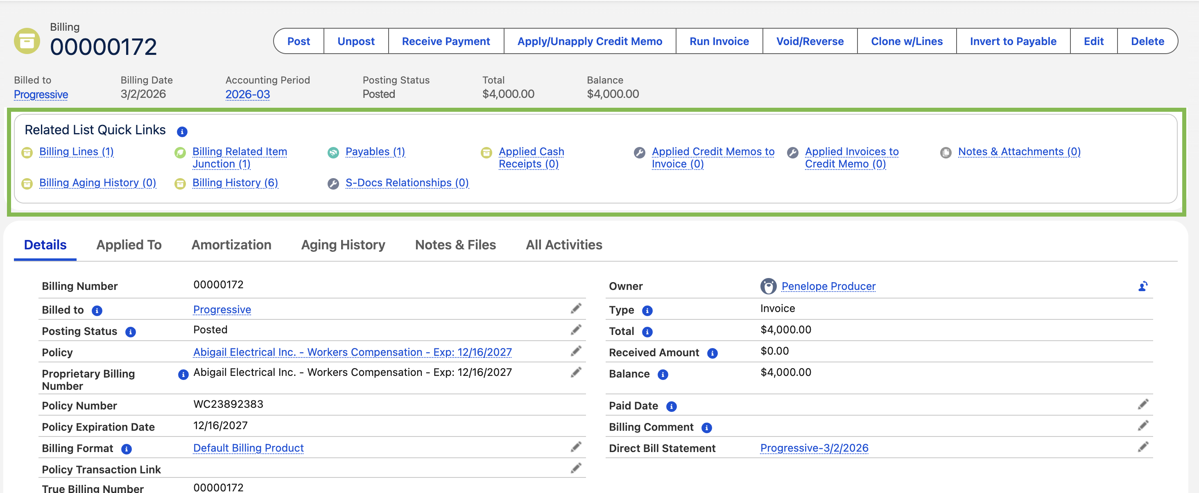This screenshot has width=1199, height=493.
Task: Edit the Direct Bill Statement pencil
Action: pyautogui.click(x=1143, y=447)
